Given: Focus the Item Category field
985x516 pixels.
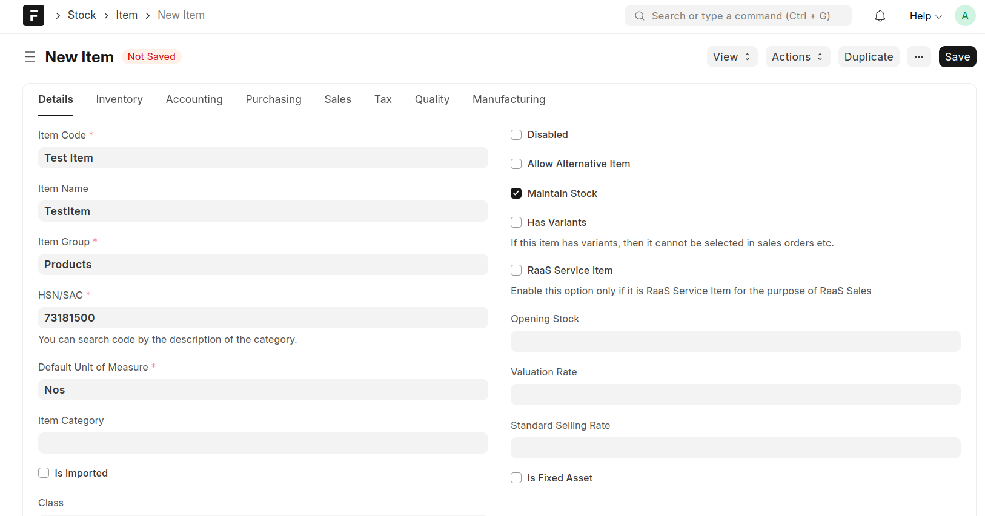Looking at the screenshot, I should click(x=263, y=443).
